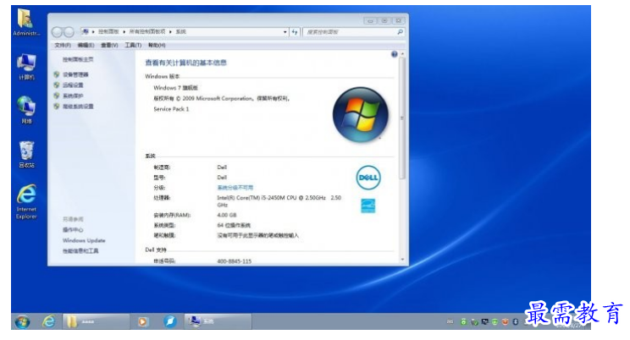Viewport: 630px width, 340px height.
Task: Select the Administrator folder desktop icon
Action: [26, 23]
